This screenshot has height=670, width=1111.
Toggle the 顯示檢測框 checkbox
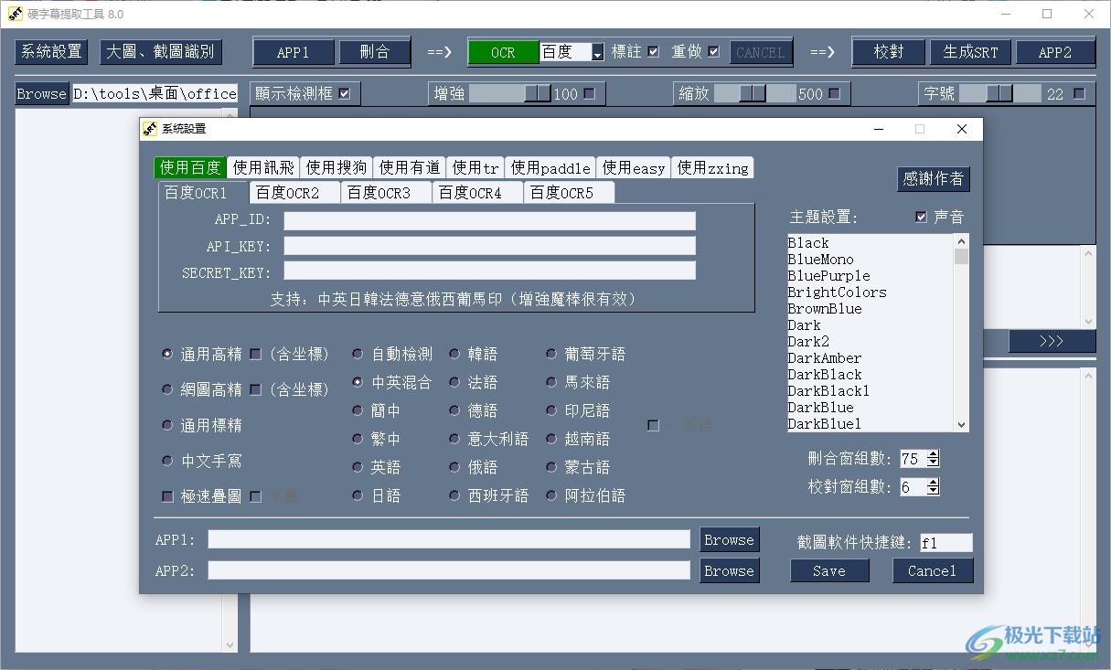tap(344, 93)
